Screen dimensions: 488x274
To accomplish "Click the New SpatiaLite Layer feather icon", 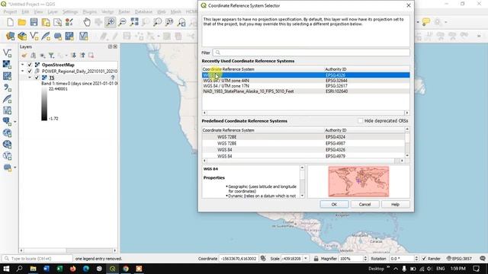I will (46, 36).
